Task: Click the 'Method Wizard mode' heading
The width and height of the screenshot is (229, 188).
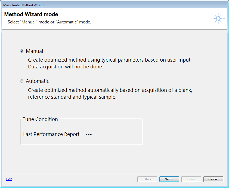Action: tap(31, 14)
